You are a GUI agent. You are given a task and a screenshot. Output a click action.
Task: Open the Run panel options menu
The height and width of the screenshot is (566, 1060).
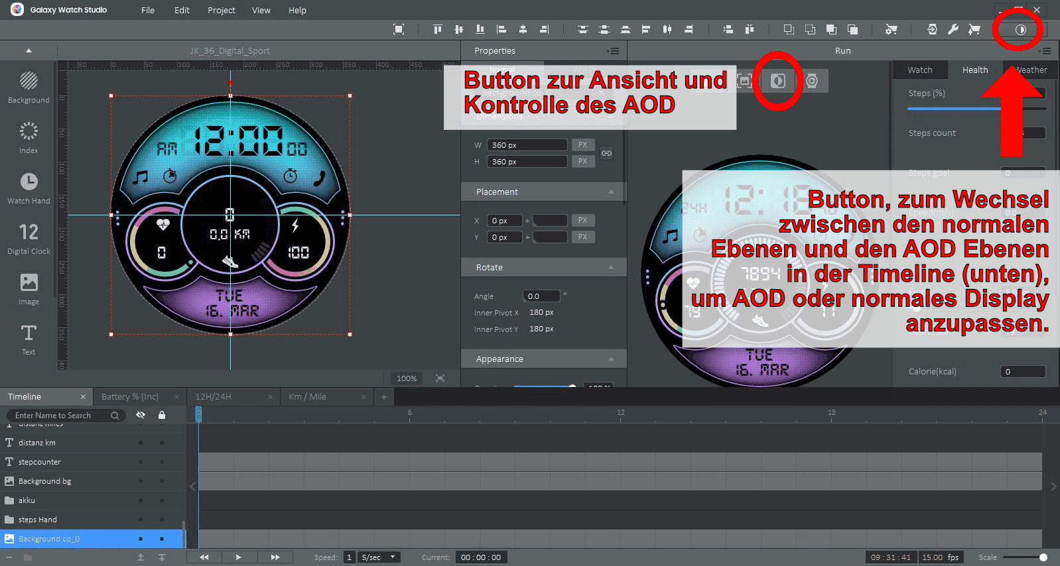tap(1045, 51)
